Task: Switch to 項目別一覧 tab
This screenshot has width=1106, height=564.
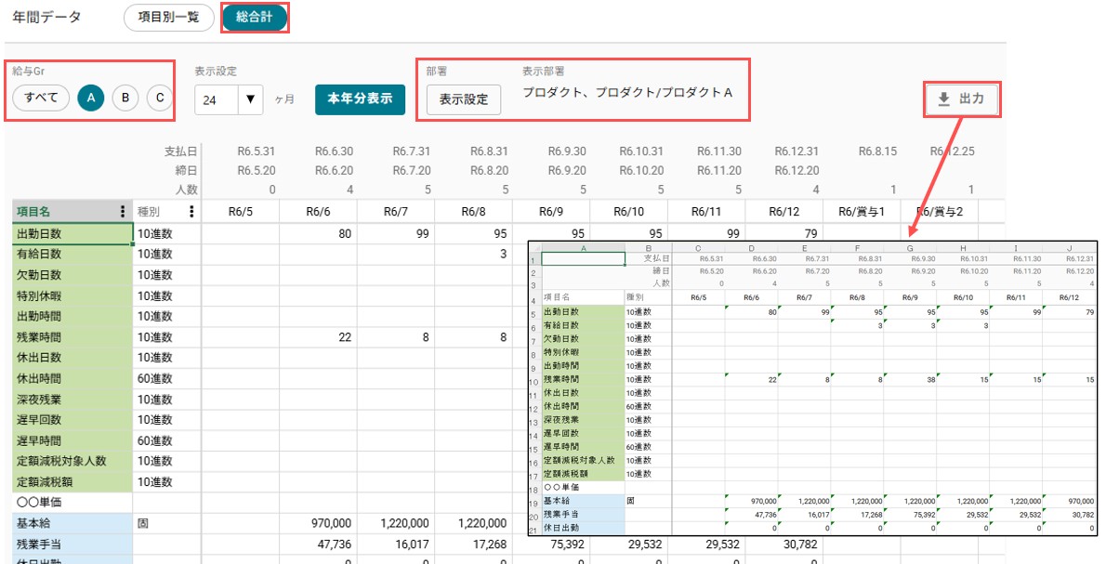Action: pos(168,18)
